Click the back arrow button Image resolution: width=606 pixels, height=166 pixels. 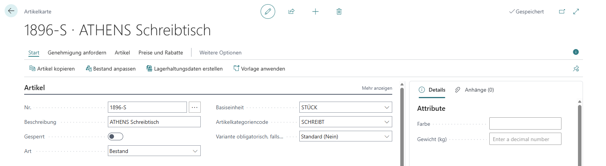11,11
